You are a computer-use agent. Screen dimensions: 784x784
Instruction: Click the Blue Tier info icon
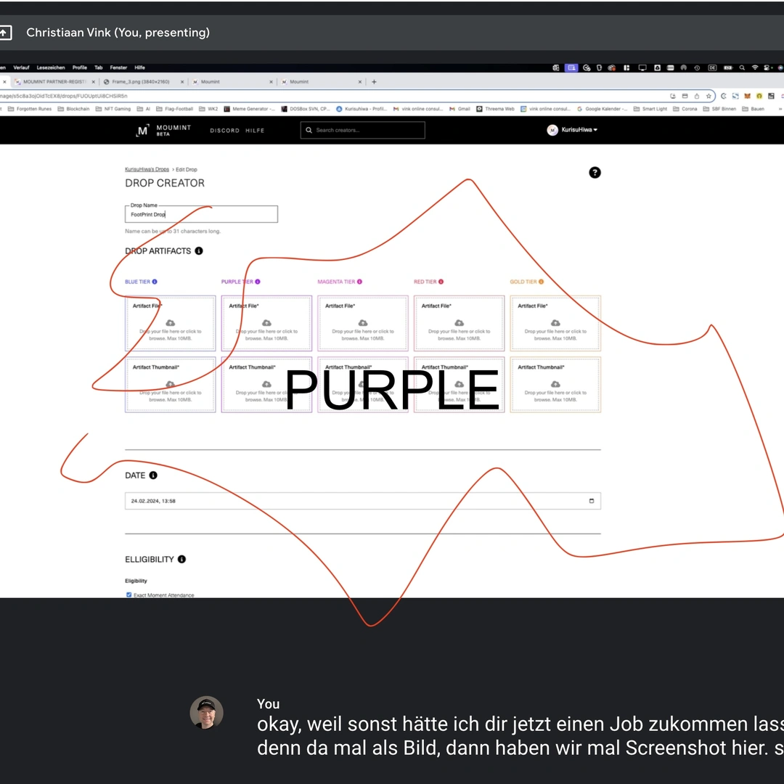155,282
